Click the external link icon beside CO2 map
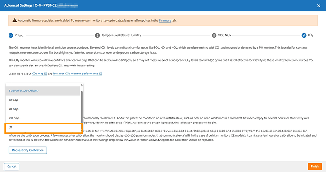 [46, 74]
